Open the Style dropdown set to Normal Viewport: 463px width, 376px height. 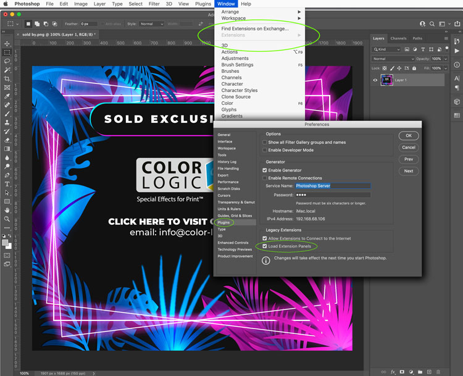coord(151,24)
